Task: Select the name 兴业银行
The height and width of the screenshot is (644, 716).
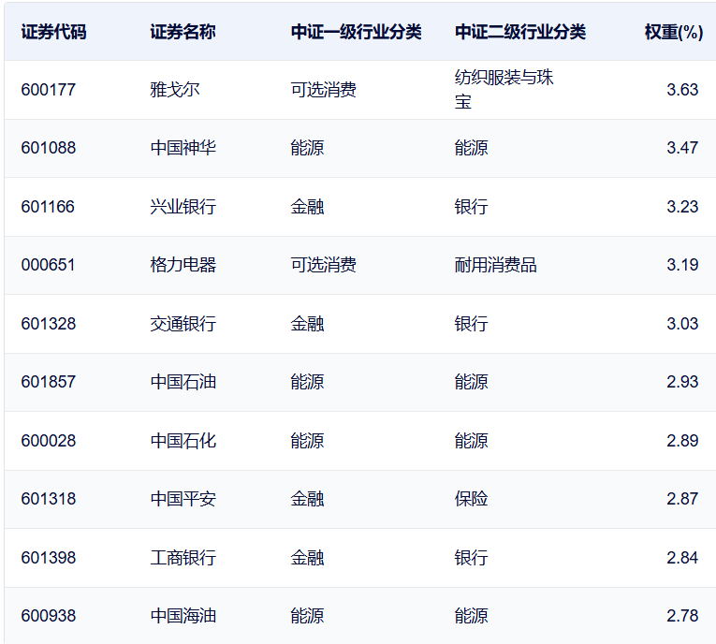Action: [183, 207]
